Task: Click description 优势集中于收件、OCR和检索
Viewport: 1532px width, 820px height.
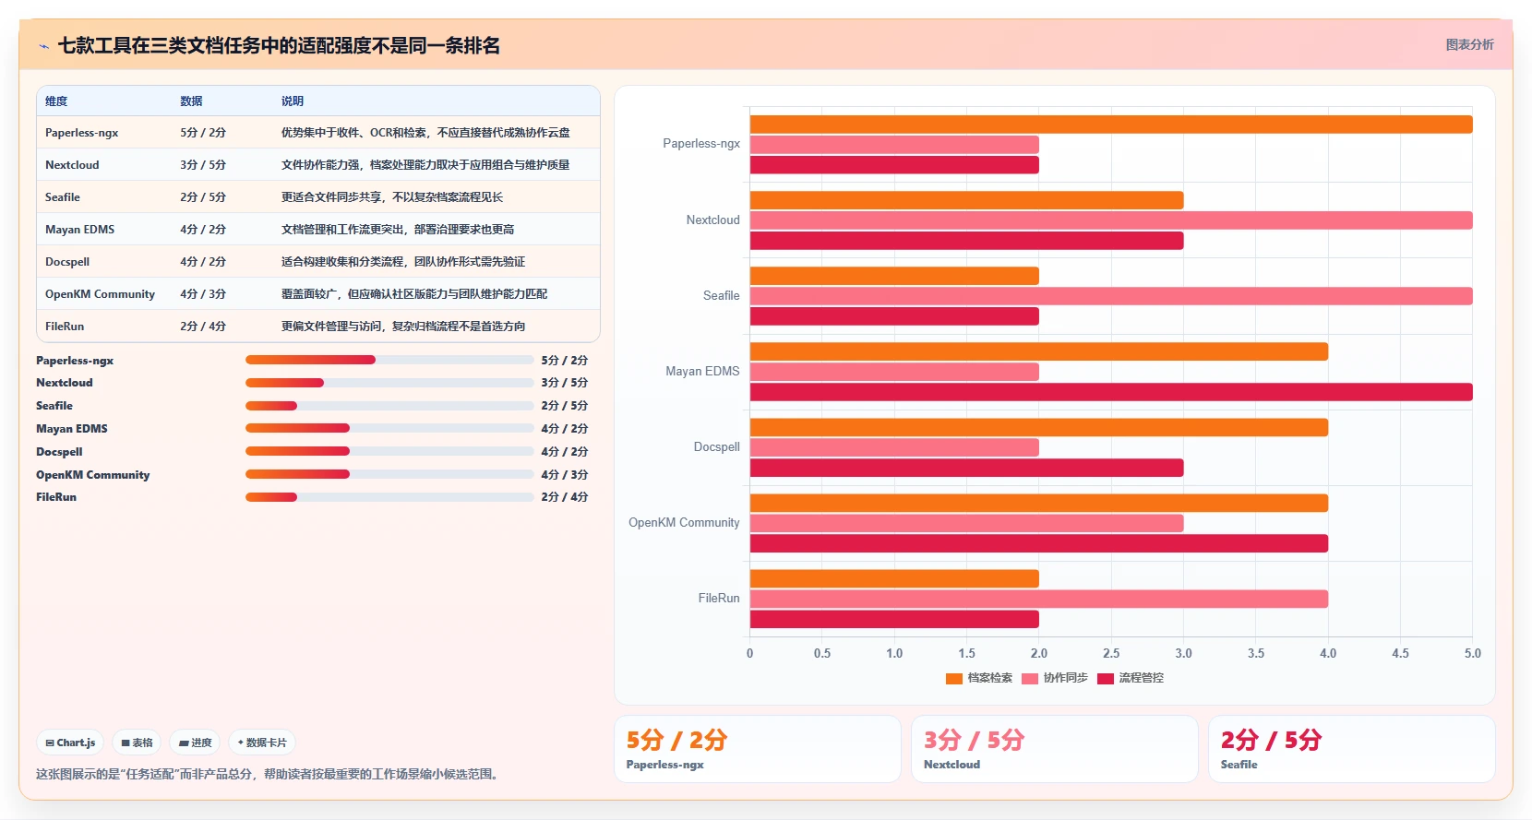Action: click(x=425, y=133)
